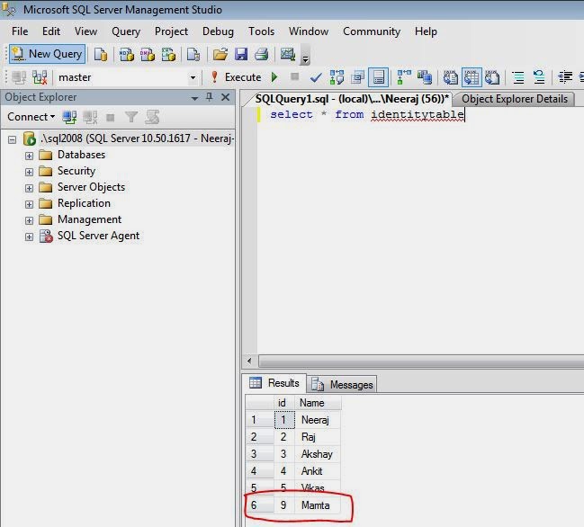Screen dimensions: 584x527
Task: Switch to the Object Explorer Details tab
Action: (515, 99)
